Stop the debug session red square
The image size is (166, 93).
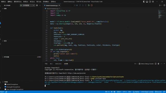pos(92,5)
